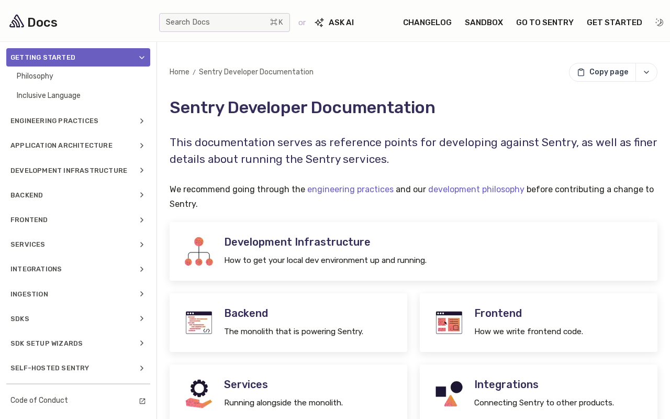
Task: Open the Development Infrastructure card title
Action: [x=297, y=242]
